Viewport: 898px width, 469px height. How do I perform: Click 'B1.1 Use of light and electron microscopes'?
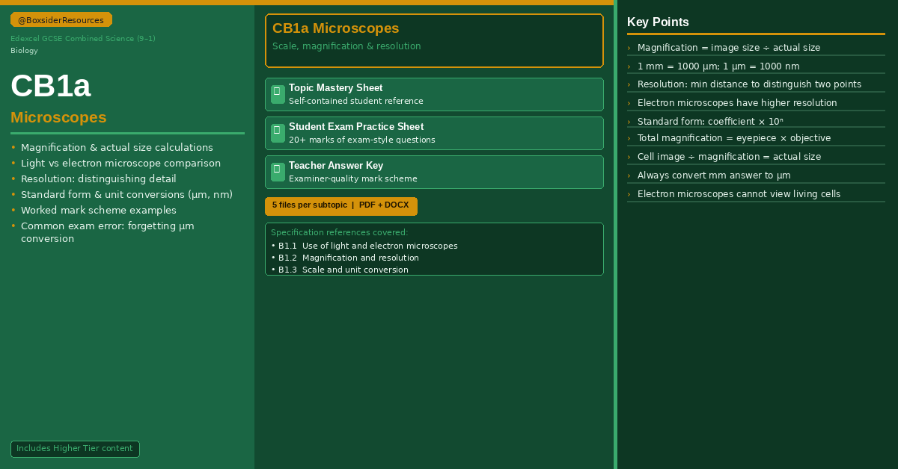[367, 246]
